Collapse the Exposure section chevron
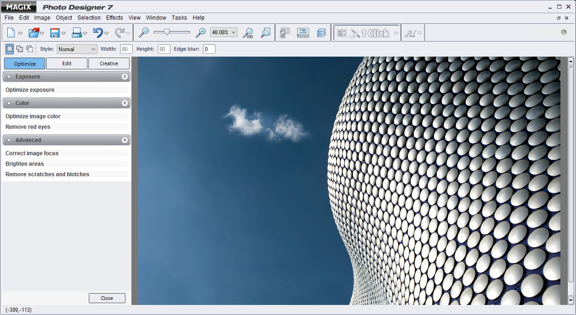This screenshot has height=315, width=576. coord(125,77)
